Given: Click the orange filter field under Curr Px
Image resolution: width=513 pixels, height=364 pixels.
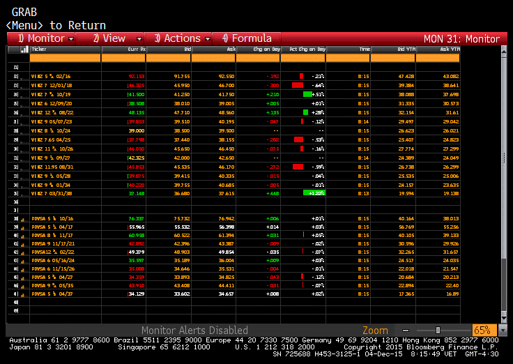Looking at the screenshot, I should (123, 59).
